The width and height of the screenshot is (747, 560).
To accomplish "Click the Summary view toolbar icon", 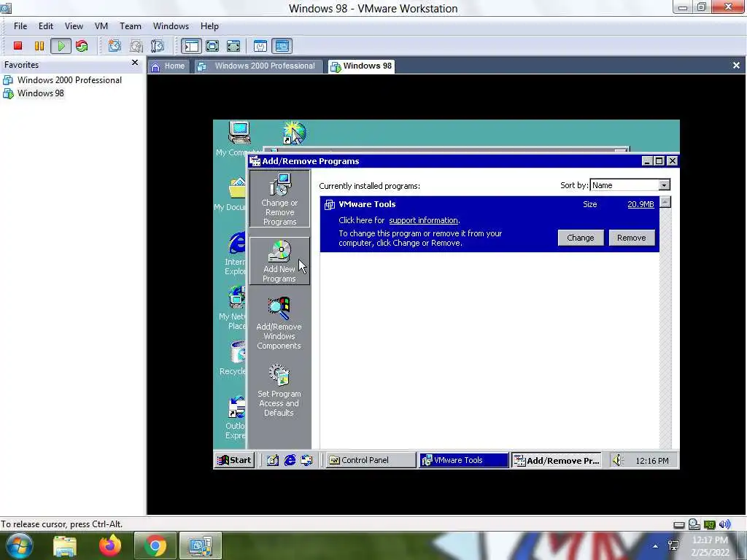I will point(260,46).
